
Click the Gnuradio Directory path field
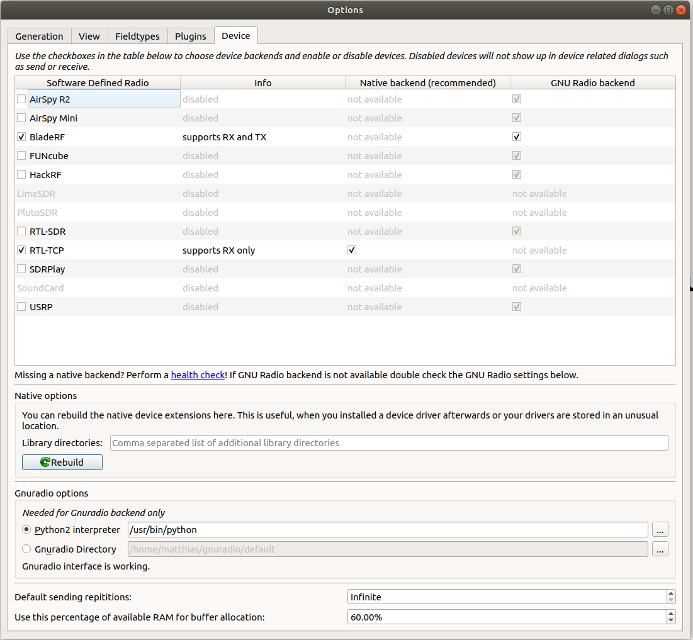click(x=388, y=549)
